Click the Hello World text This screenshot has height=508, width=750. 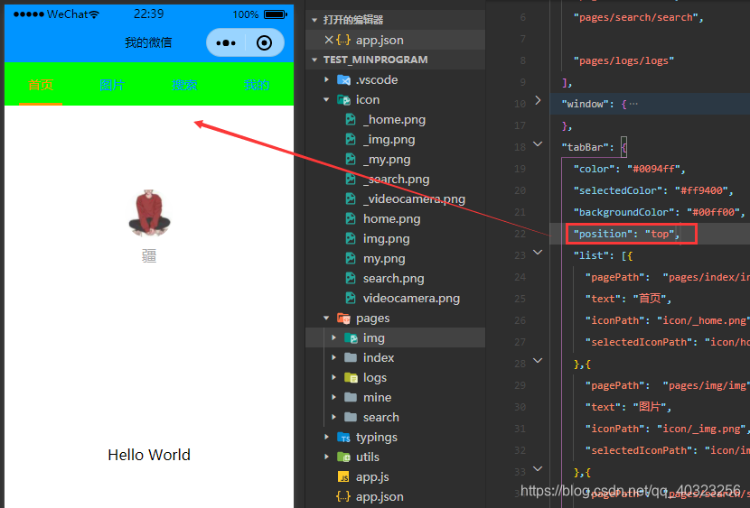coord(149,455)
